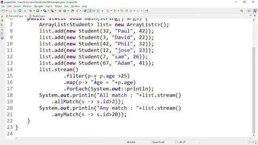Open the Edit menu
Image resolution: width=258 pixels, height=145 pixels.
[9, 6]
